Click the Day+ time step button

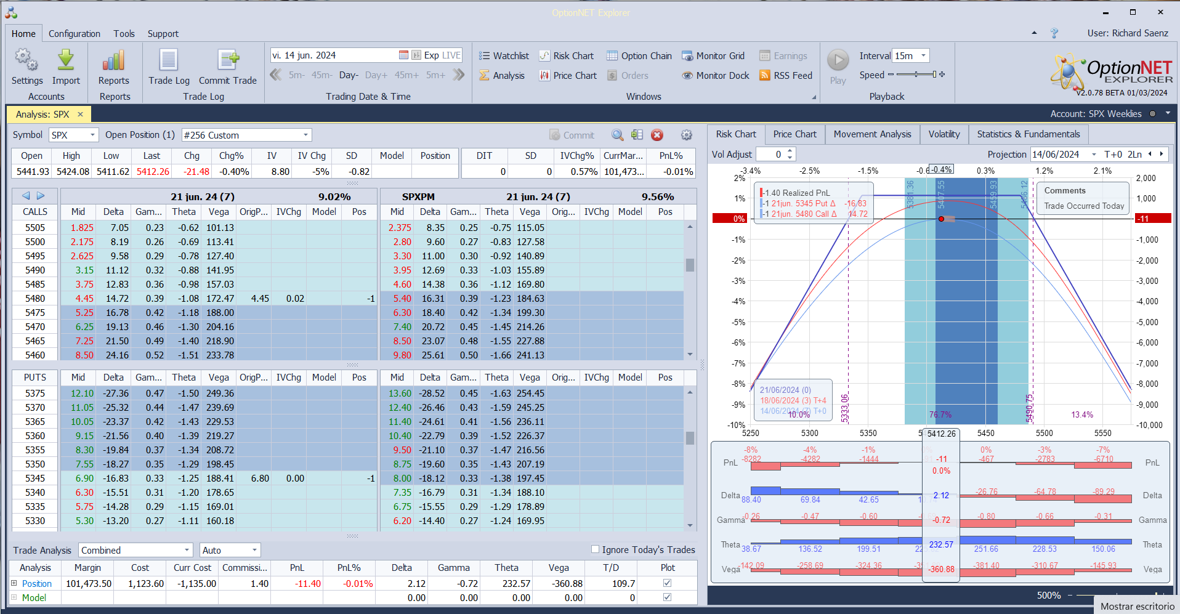376,75
